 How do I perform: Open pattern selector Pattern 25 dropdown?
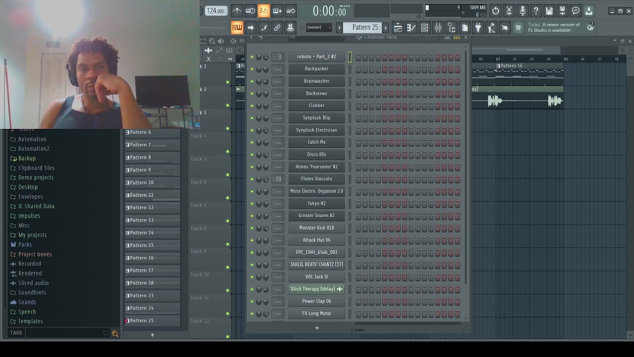pyautogui.click(x=366, y=27)
